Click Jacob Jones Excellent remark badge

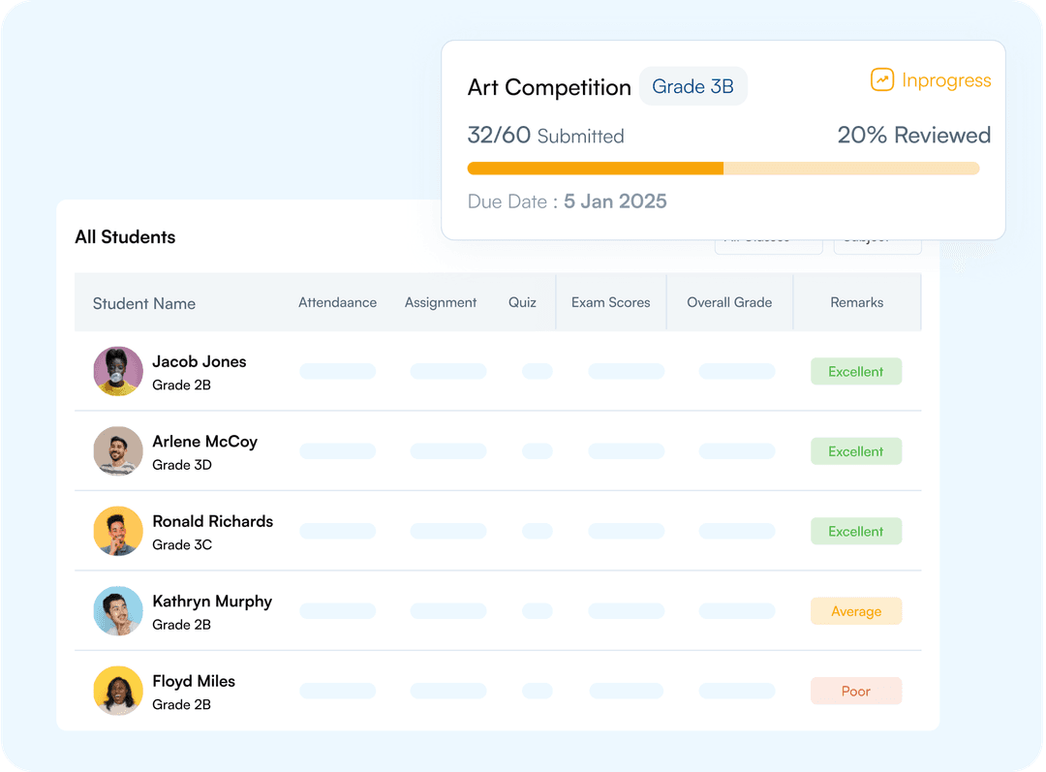(856, 372)
